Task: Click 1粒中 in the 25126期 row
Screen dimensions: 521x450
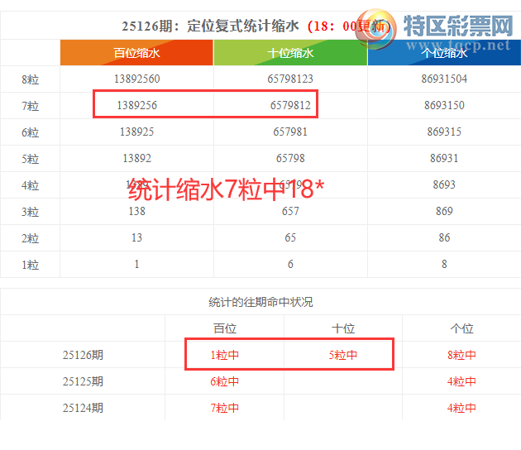Action: click(x=225, y=355)
